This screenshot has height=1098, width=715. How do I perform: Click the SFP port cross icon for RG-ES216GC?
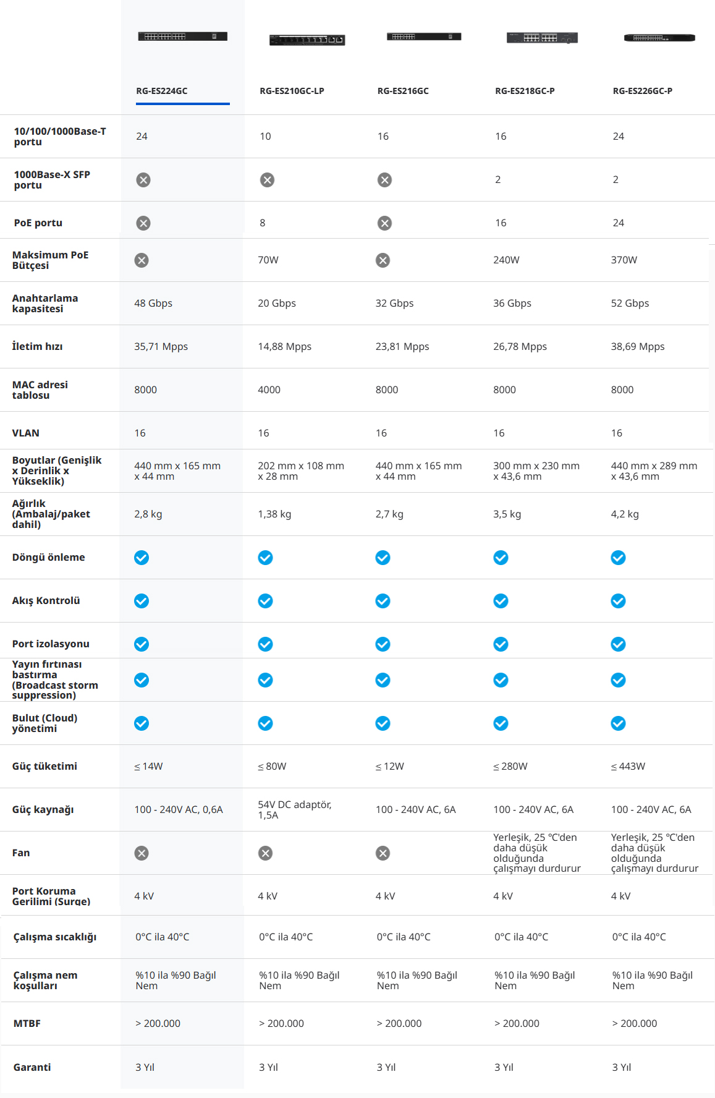point(384,180)
